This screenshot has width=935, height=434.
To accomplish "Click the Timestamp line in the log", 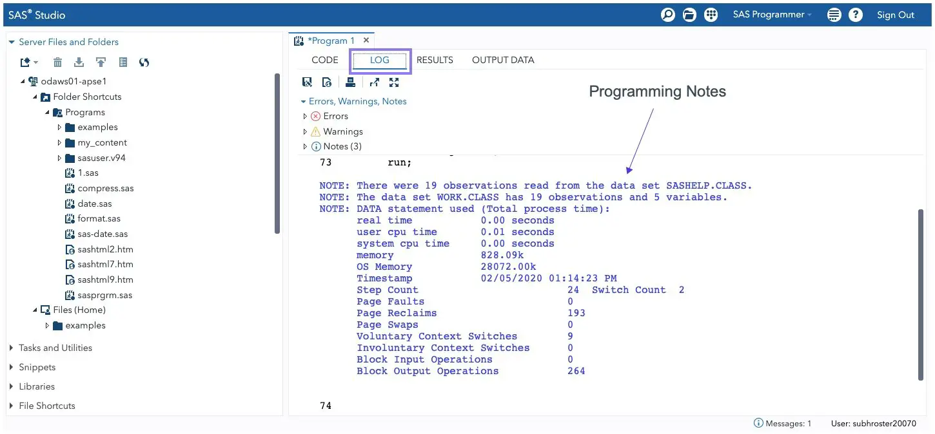I will (487, 279).
